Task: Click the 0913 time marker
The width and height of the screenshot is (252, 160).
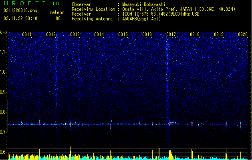Action: tap(75, 34)
